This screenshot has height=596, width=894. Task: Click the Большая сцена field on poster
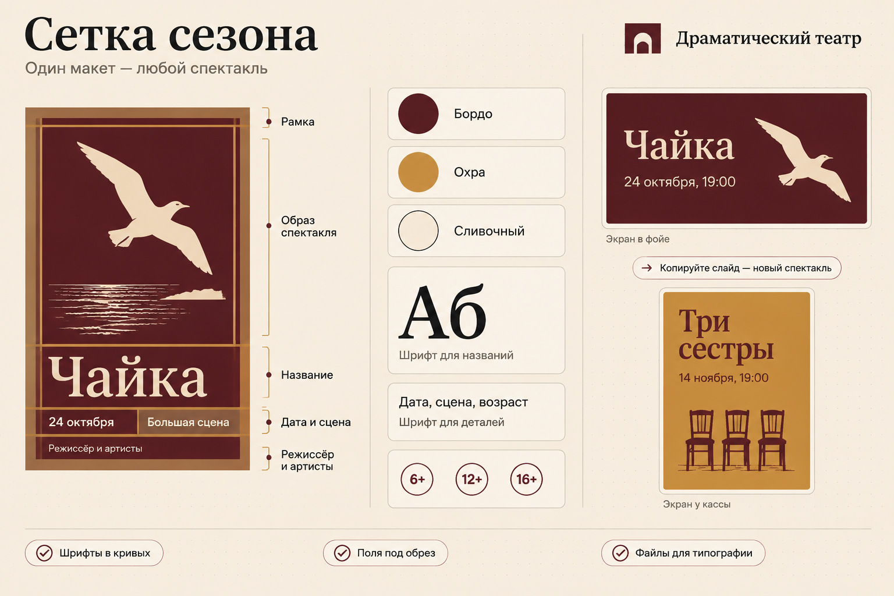[x=189, y=422]
